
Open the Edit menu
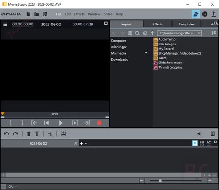(68, 14)
